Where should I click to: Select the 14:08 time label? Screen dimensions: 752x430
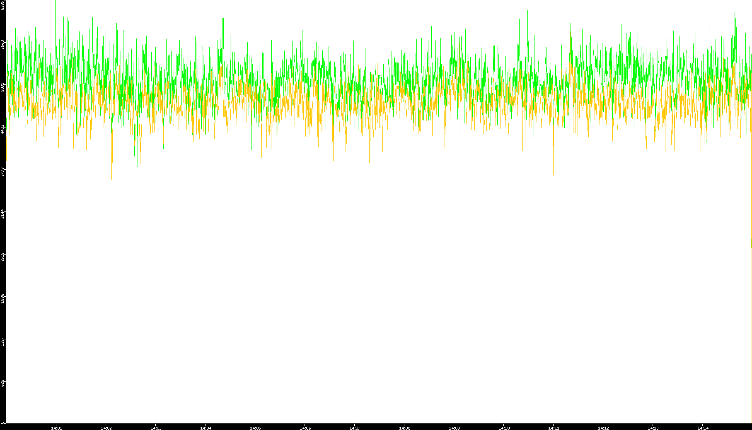pos(404,428)
